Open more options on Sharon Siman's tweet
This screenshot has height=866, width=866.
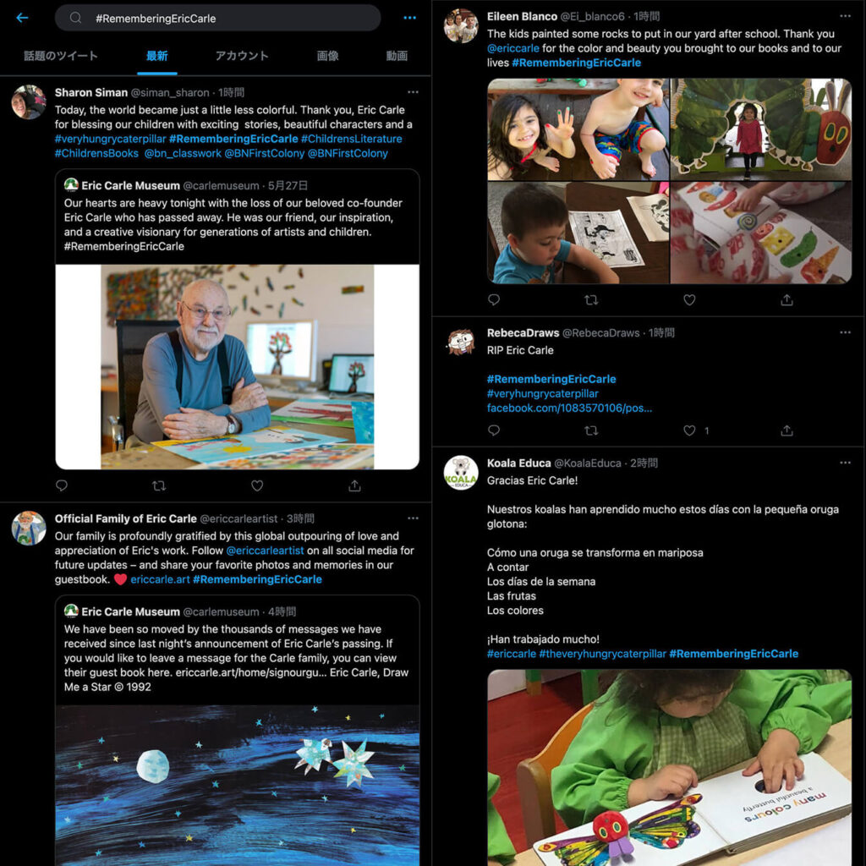coord(413,92)
